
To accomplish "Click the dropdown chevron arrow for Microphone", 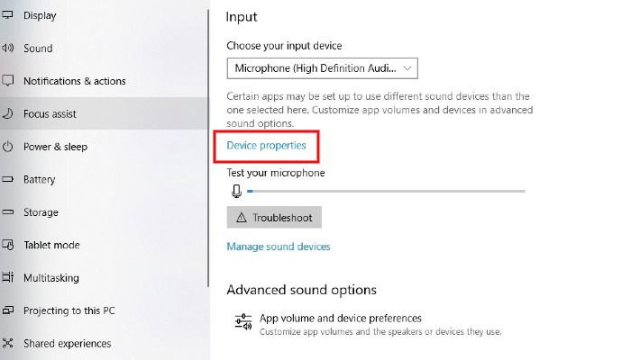I will point(407,68).
